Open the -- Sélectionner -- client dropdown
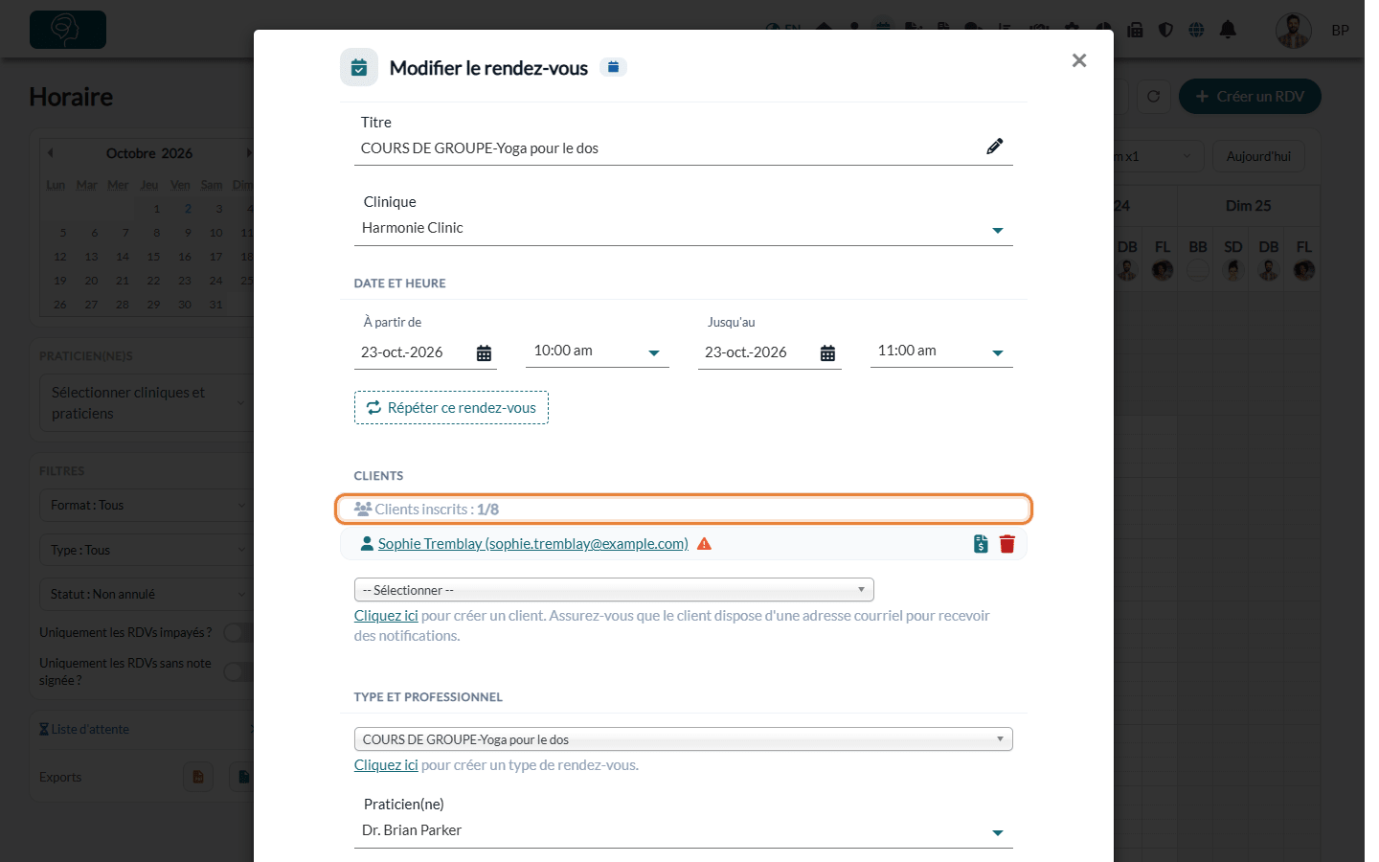The width and height of the screenshot is (1379, 862). click(614, 590)
